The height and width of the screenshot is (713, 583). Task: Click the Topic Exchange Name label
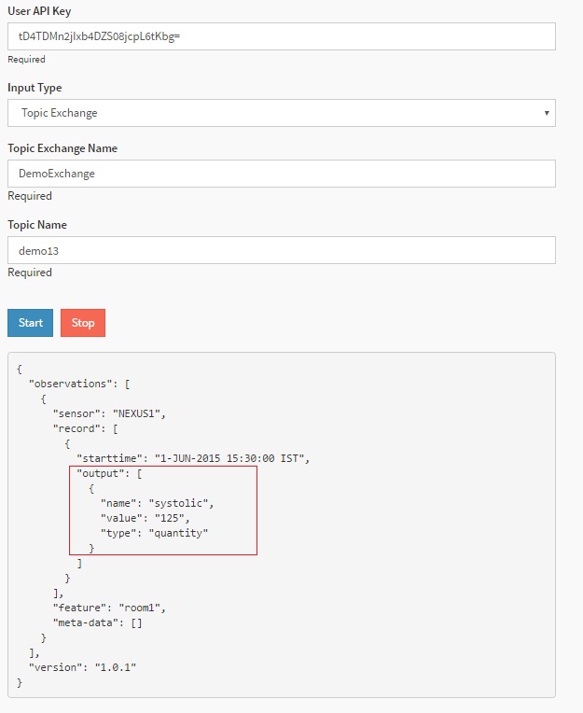tap(62, 148)
